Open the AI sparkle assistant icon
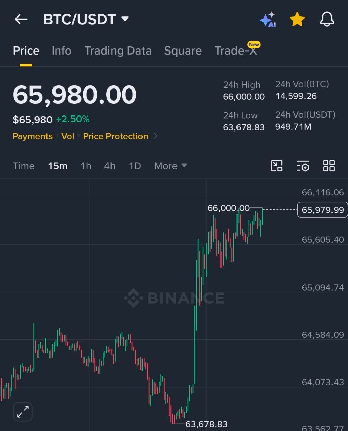This screenshot has height=431, width=348. coord(268,20)
